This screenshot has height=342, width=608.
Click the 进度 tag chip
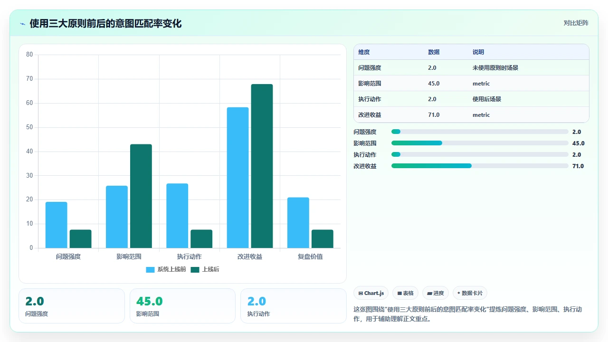[436, 293]
